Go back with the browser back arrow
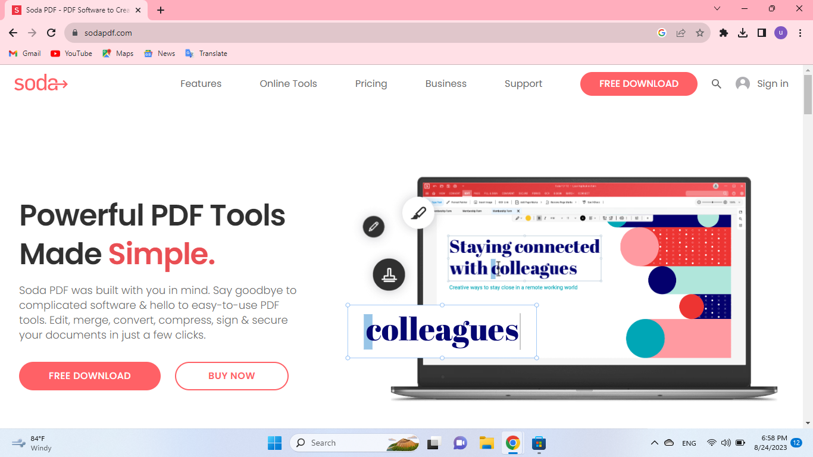Image resolution: width=813 pixels, height=457 pixels. 13,33
